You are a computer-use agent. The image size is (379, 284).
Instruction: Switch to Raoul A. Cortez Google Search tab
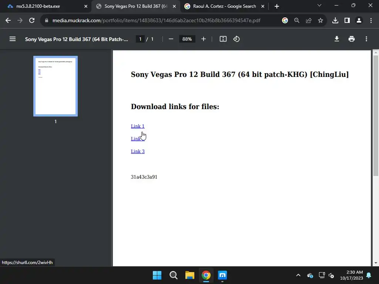point(224,6)
